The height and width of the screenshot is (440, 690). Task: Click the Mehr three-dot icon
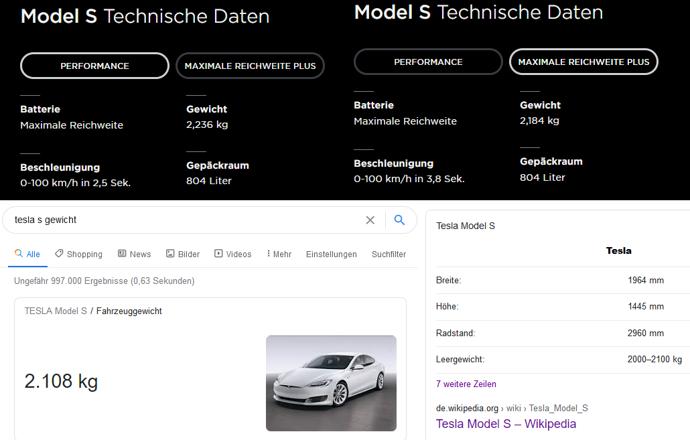tap(269, 253)
